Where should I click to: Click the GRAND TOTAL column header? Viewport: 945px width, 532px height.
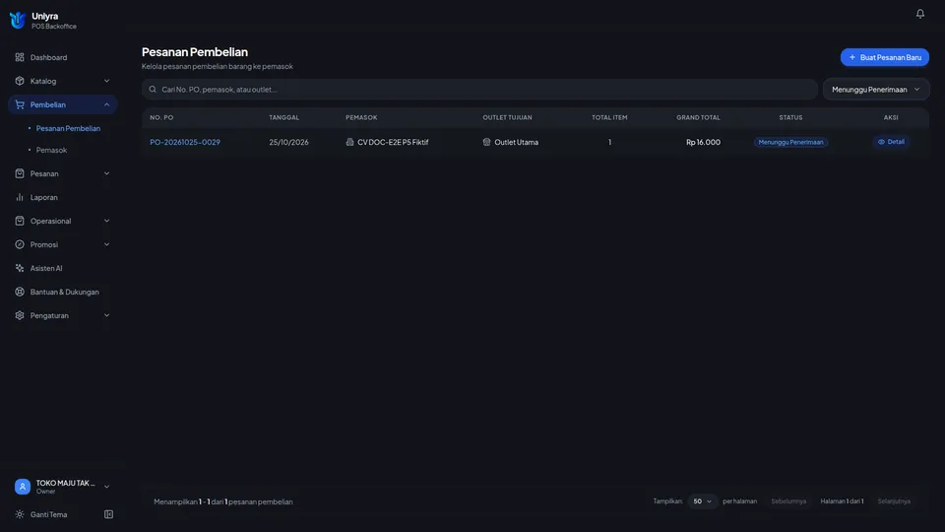(698, 117)
